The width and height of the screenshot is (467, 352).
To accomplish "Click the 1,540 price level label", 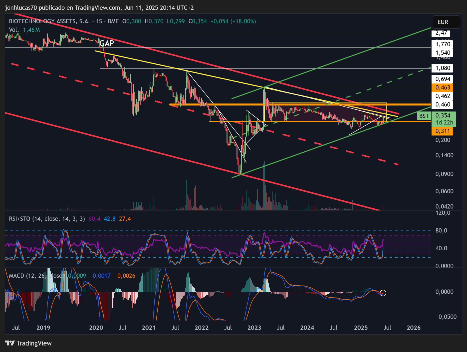I will pos(442,53).
